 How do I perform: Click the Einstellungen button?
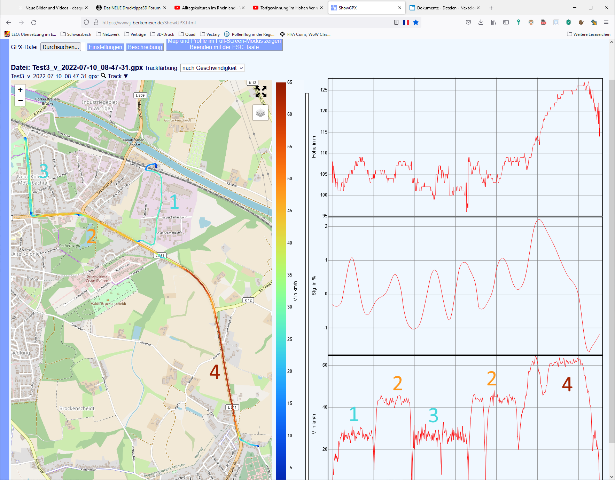pos(105,47)
